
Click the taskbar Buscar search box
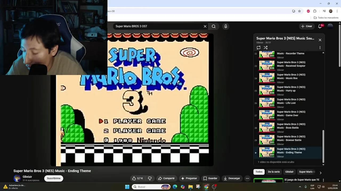click(151, 187)
